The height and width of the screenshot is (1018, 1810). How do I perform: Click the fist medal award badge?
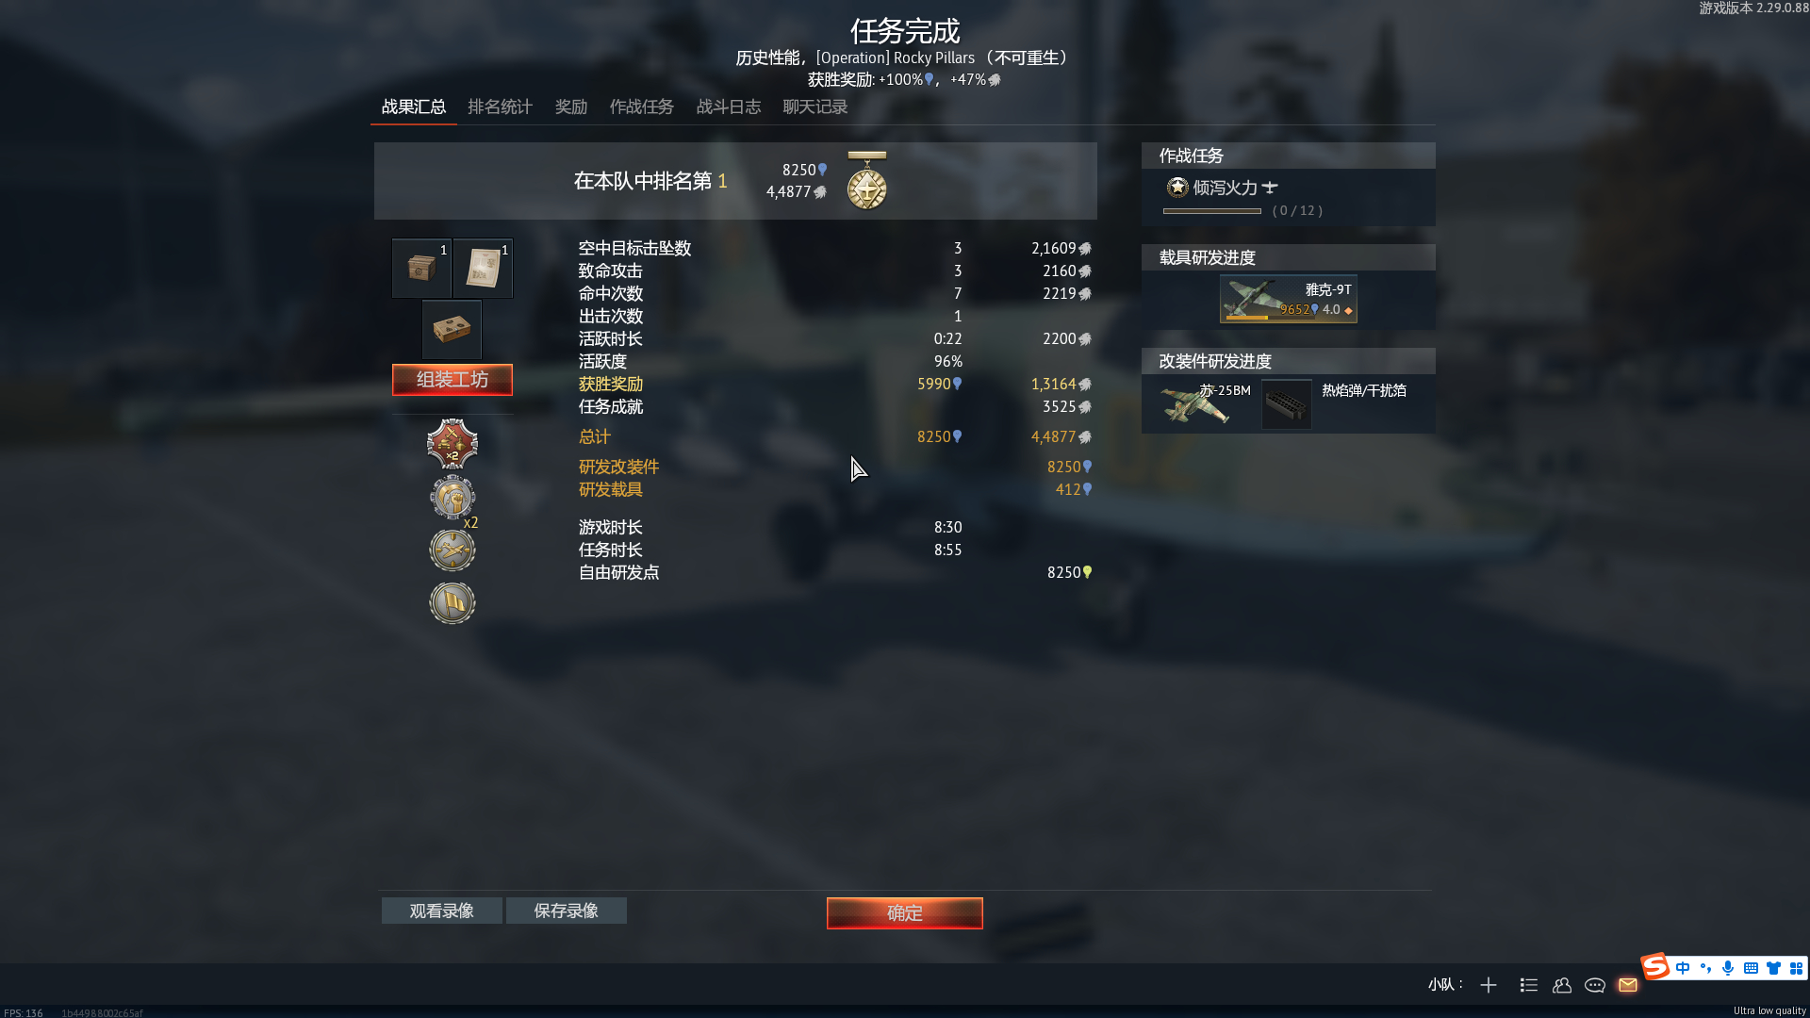[x=452, y=497]
